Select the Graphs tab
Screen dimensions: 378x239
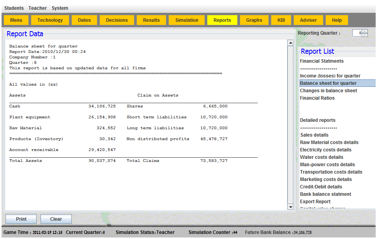tap(254, 20)
